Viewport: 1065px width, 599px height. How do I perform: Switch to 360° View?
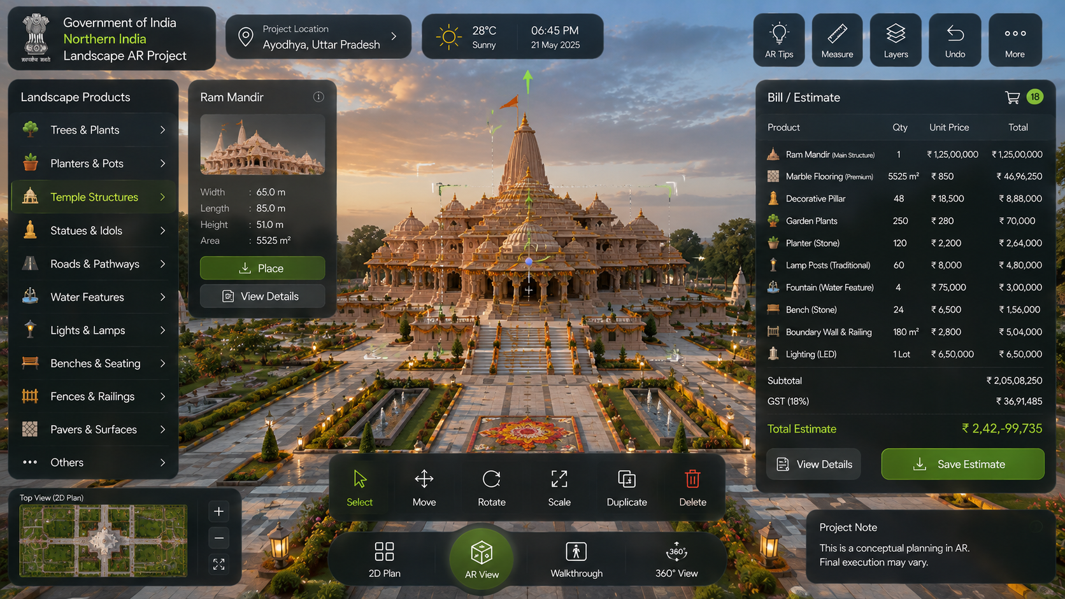[676, 560]
